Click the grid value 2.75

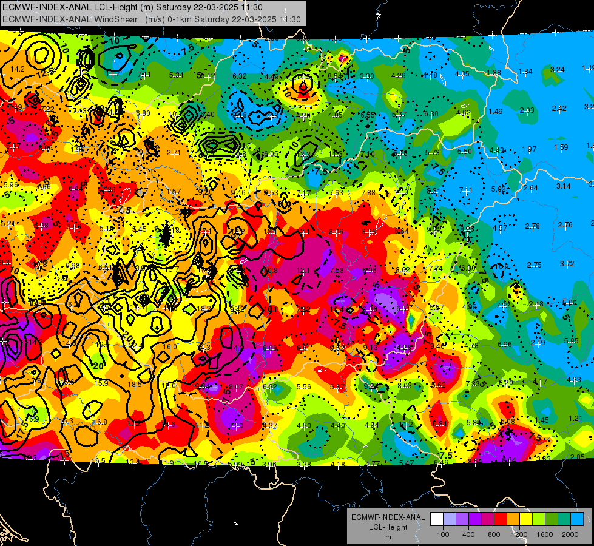point(534,265)
